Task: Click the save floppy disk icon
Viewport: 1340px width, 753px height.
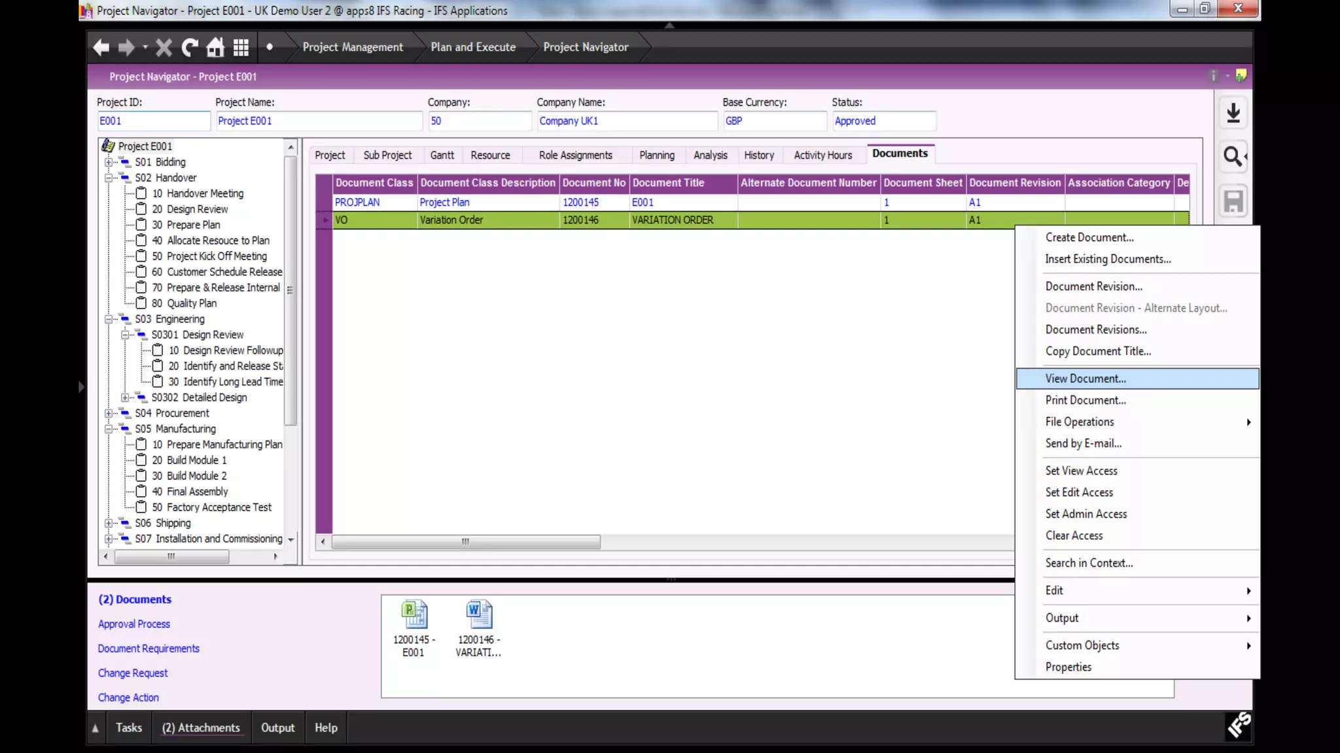Action: pos(1233,201)
